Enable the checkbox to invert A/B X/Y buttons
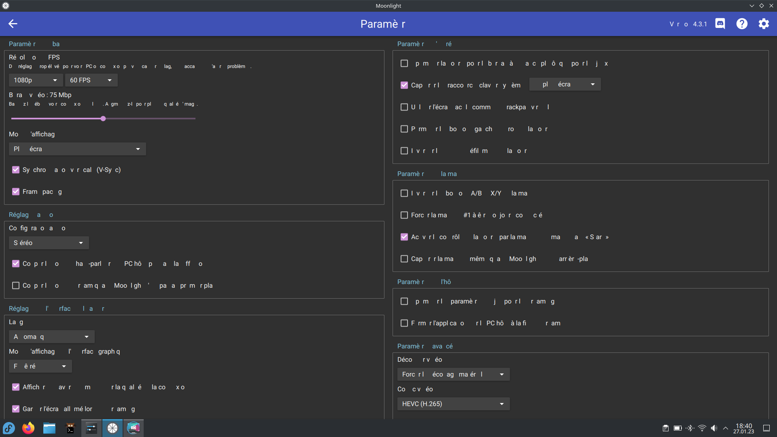The width and height of the screenshot is (777, 437). coord(404,193)
